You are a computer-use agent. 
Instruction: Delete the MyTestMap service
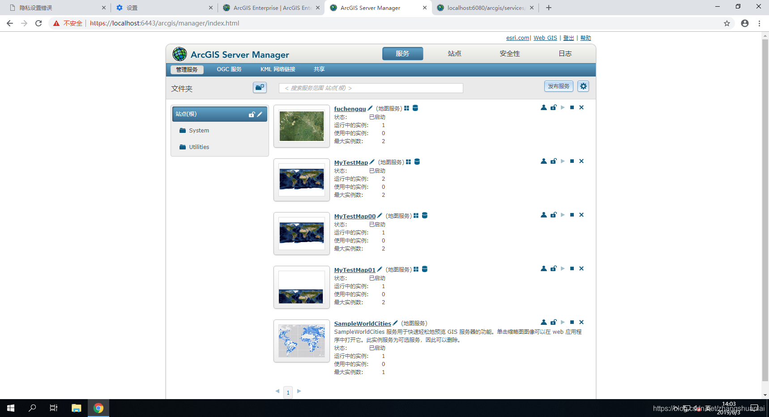pyautogui.click(x=581, y=161)
